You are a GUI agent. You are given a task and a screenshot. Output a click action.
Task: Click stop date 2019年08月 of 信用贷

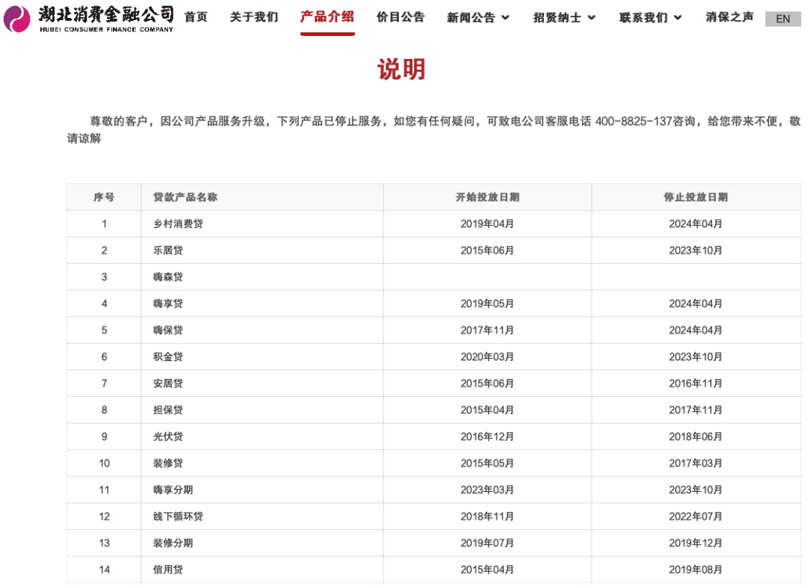coord(696,570)
